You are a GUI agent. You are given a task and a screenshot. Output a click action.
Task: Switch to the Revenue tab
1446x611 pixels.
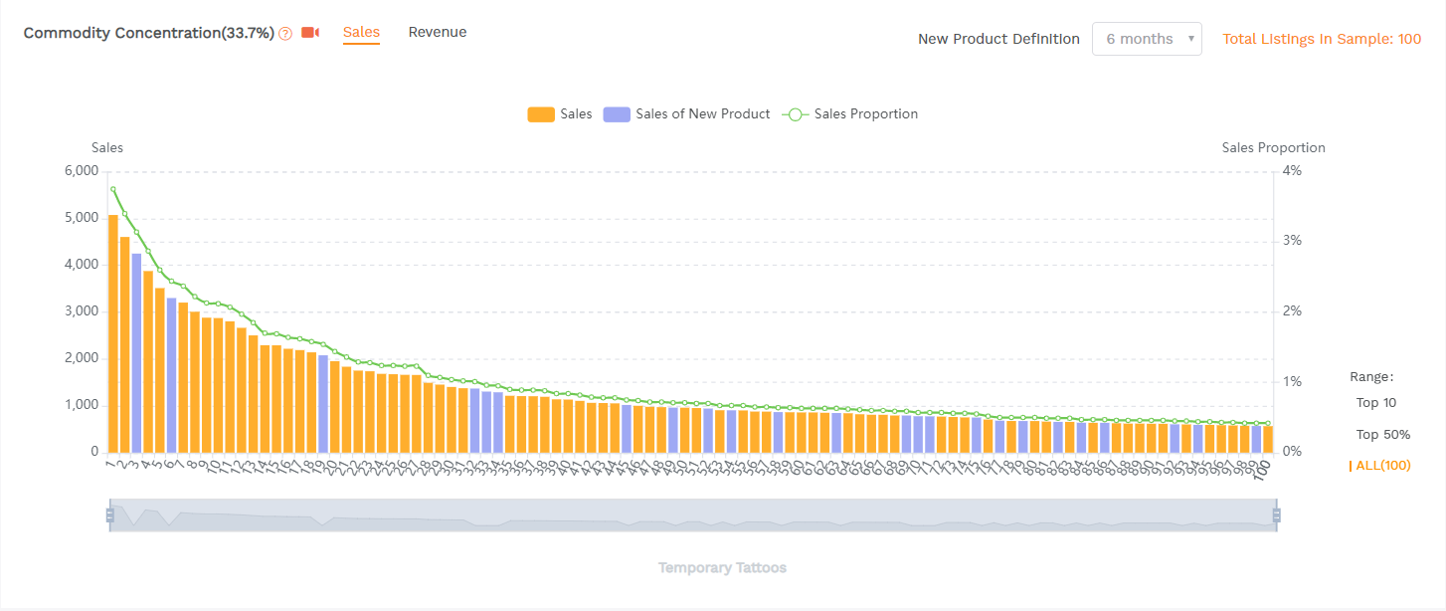[x=437, y=33]
